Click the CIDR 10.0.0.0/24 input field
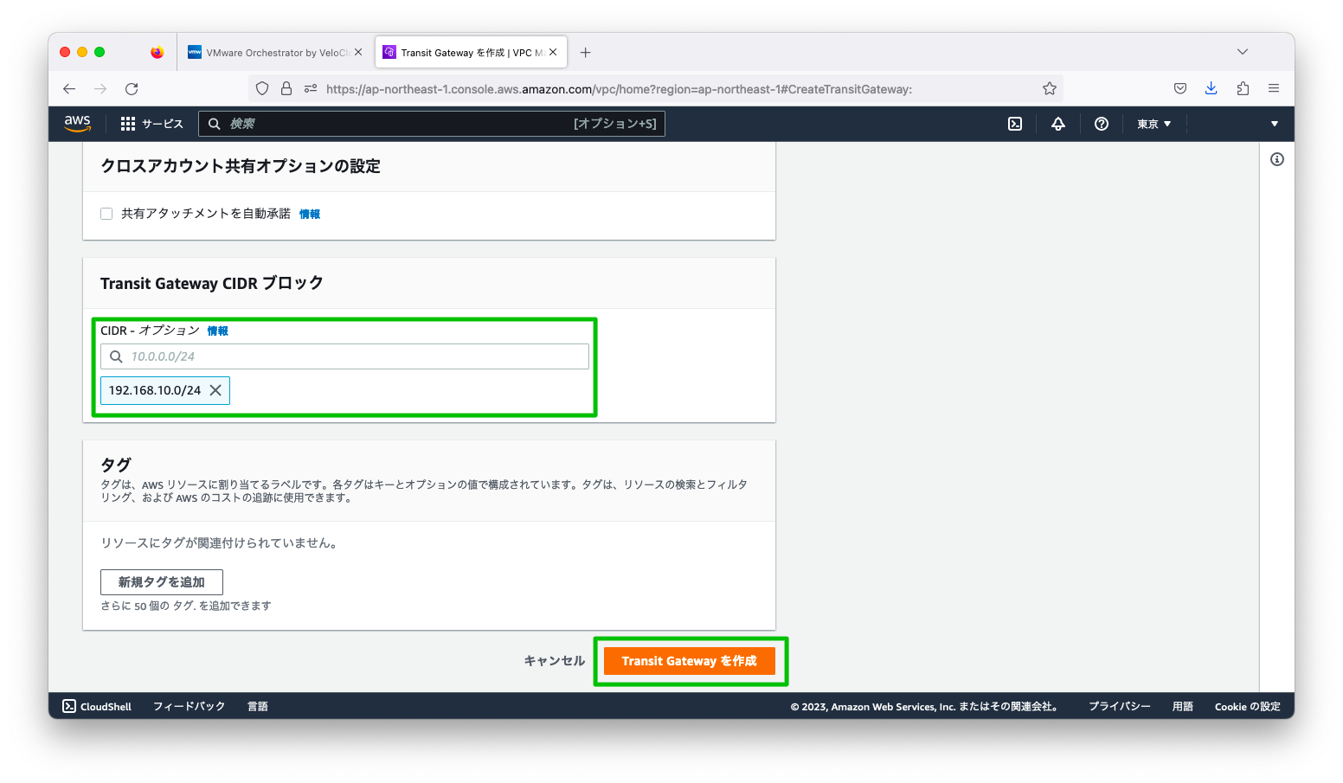 pyautogui.click(x=344, y=356)
